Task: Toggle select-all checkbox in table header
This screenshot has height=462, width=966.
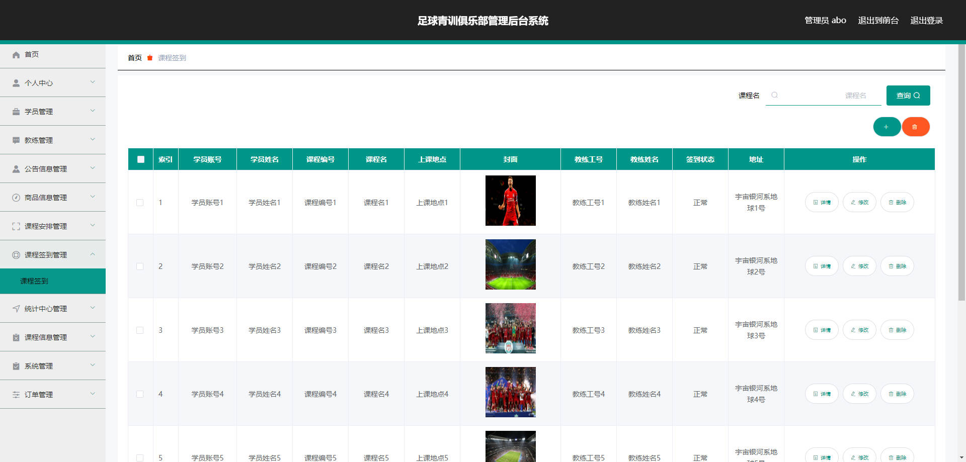Action: point(140,159)
